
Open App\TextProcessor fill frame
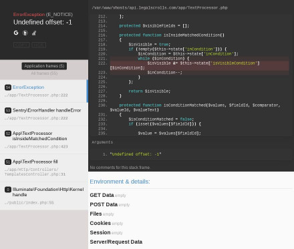pos(44,168)
